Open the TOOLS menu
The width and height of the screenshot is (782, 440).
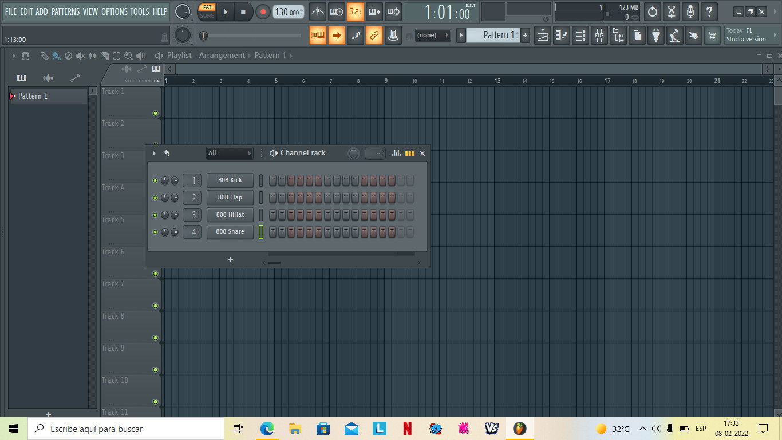139,11
